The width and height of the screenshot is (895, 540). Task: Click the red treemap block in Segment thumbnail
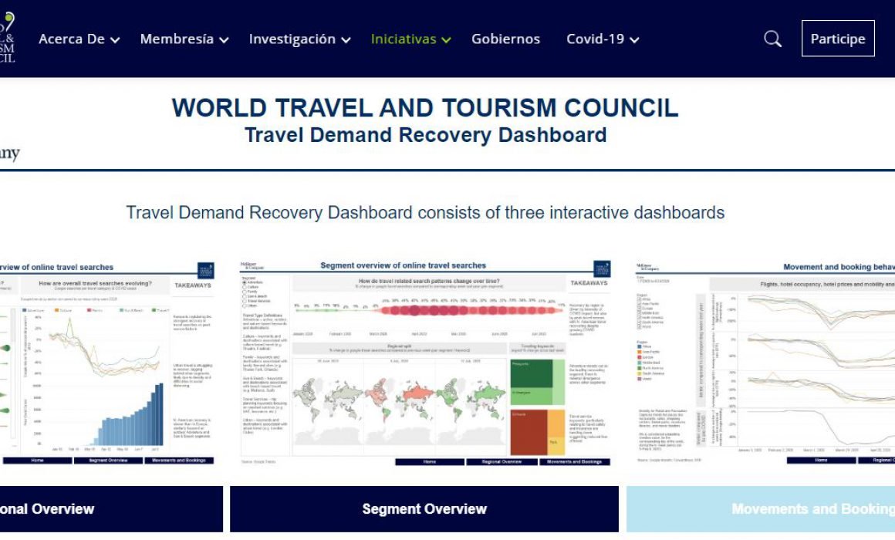tap(529, 432)
